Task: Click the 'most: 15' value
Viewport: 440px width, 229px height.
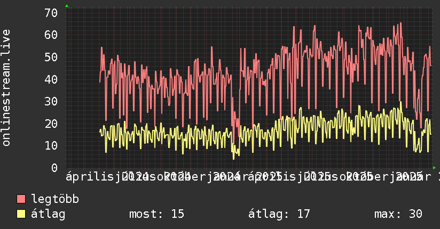Action: coord(156,214)
